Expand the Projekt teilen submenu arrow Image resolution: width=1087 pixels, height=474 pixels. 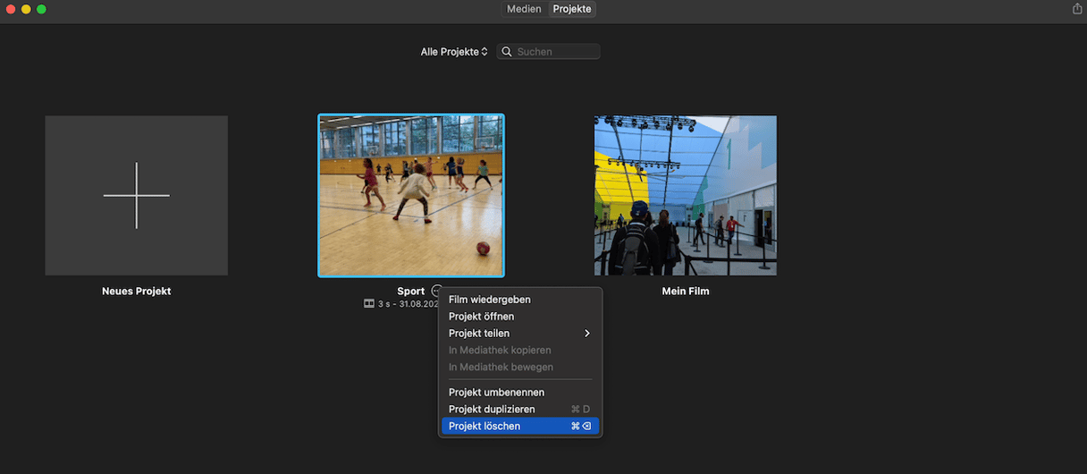tap(587, 334)
